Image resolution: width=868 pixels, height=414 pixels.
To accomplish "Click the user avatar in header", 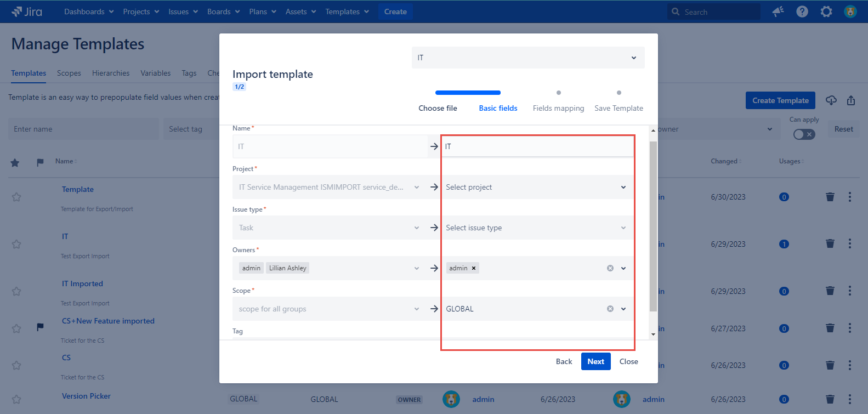I will tap(850, 12).
